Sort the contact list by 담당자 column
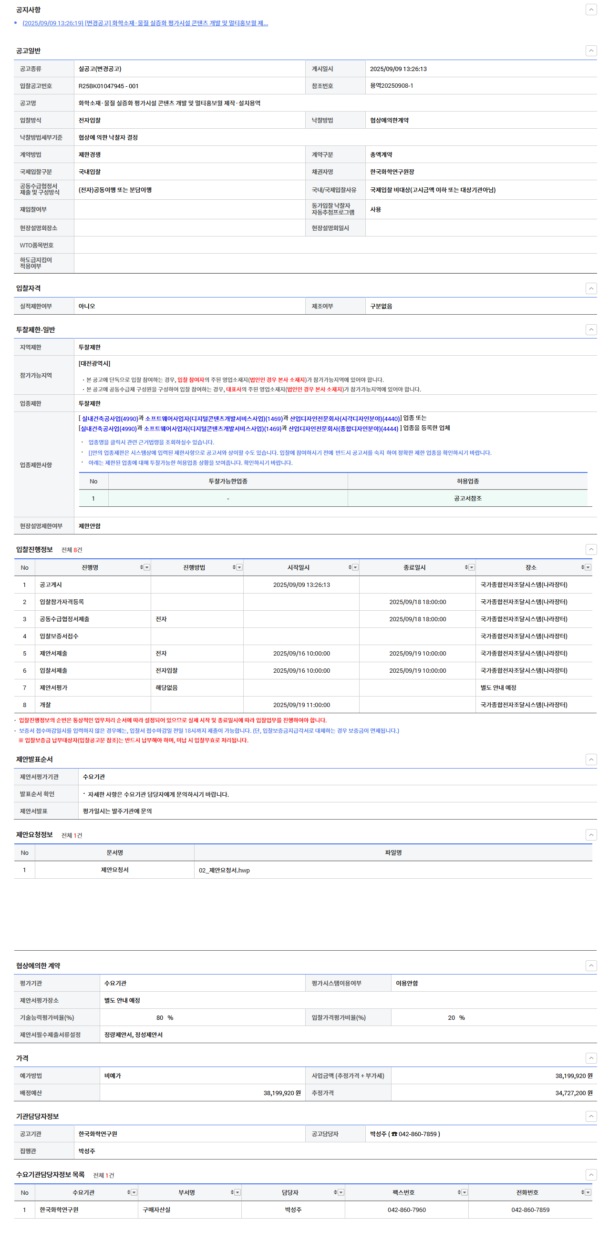This screenshot has height=1242, width=609. (x=335, y=1192)
